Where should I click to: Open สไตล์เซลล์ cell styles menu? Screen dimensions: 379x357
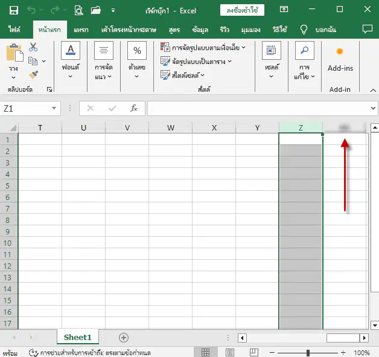tap(182, 75)
